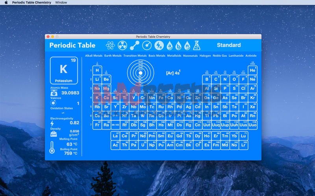Filter by Earth Metals
This screenshot has width=315, height=196.
point(113,56)
